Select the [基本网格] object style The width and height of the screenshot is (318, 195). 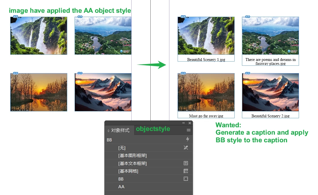coord(149,171)
